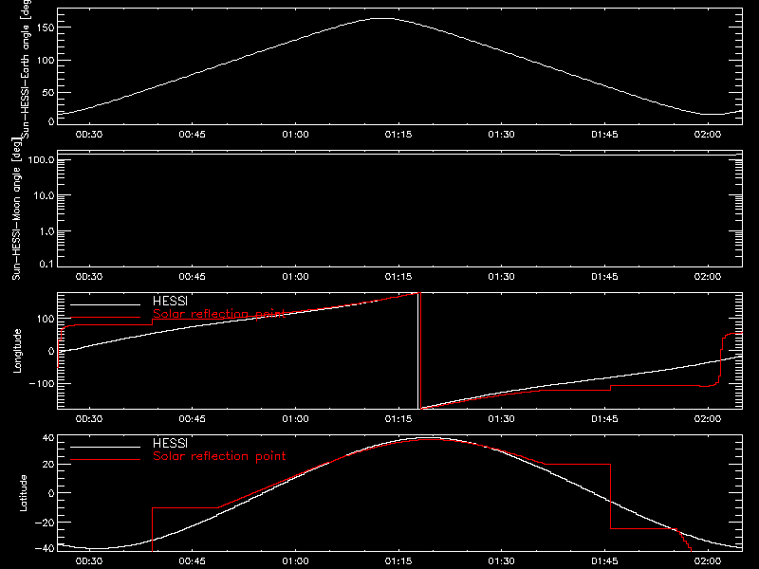The width and height of the screenshot is (759, 569).
Task: Click 02:00 time label under Latitude plot
Action: (x=708, y=561)
